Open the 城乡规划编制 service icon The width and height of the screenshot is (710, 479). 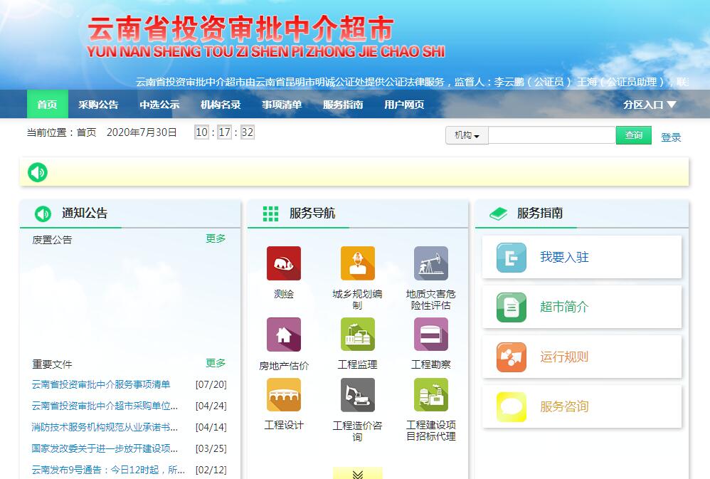click(358, 263)
